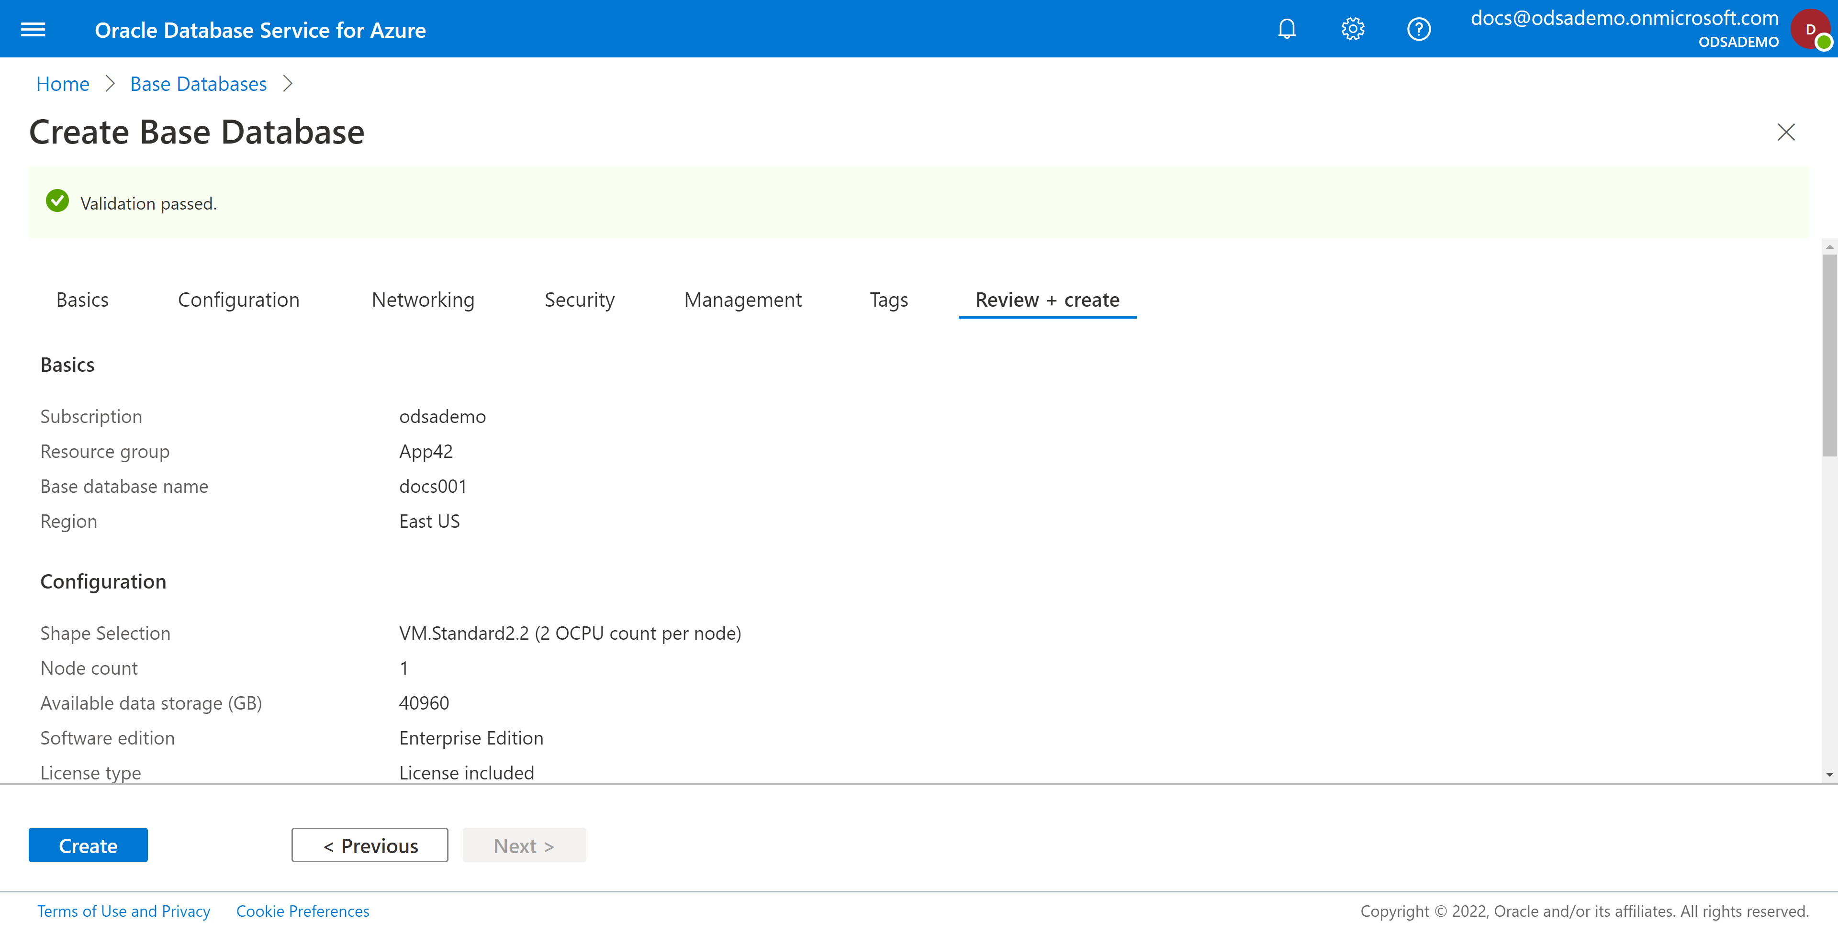The height and width of the screenshot is (934, 1838).
Task: Switch to the Basics tab
Action: [x=81, y=299]
